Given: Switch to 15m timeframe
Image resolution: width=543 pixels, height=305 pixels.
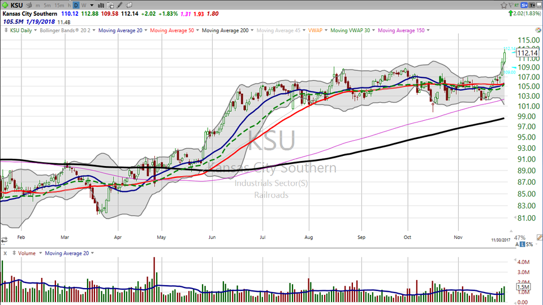Looking at the screenshot, I should tap(59, 5).
